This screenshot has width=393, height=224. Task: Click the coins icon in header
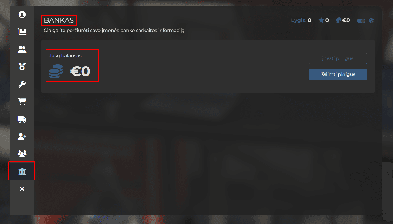point(338,20)
